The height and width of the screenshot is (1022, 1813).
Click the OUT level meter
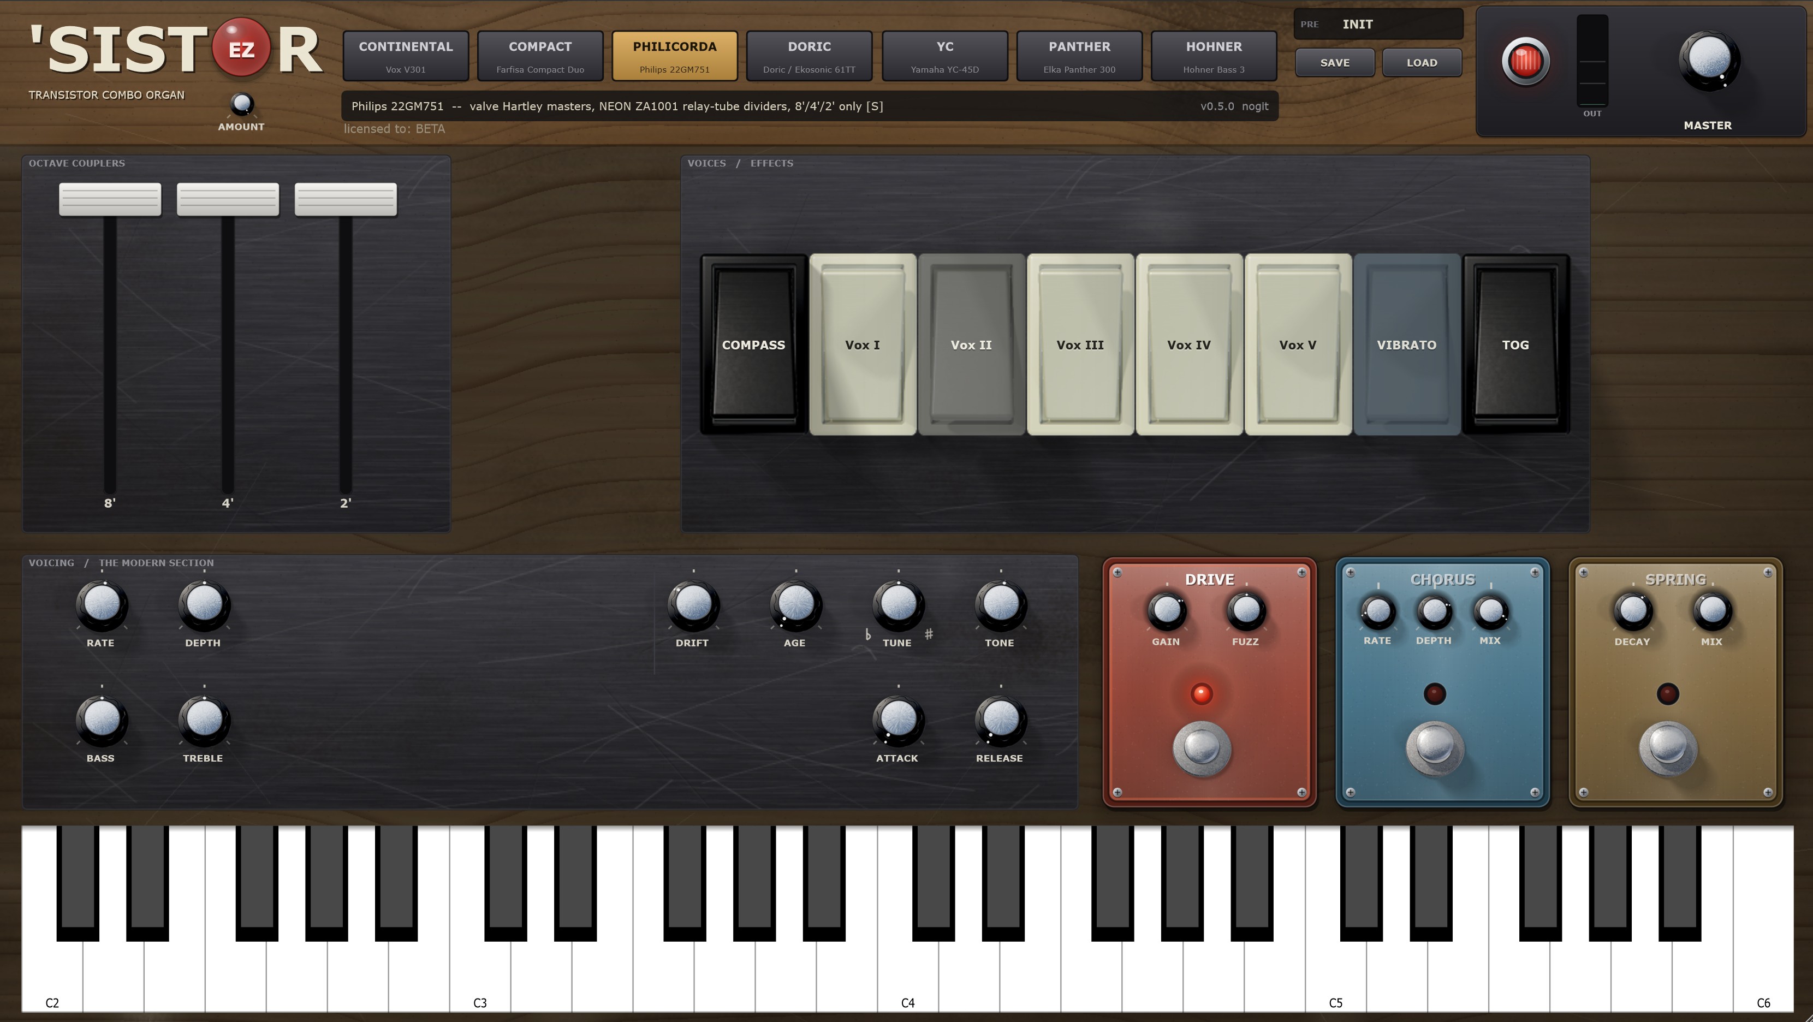tap(1592, 61)
